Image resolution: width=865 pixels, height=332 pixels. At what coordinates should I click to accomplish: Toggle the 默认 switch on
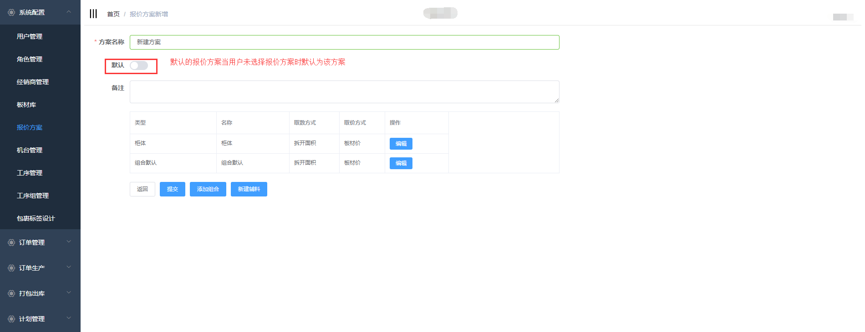[139, 65]
